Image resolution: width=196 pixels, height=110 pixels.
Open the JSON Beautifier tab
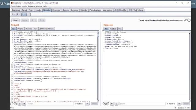pos(120,10)
